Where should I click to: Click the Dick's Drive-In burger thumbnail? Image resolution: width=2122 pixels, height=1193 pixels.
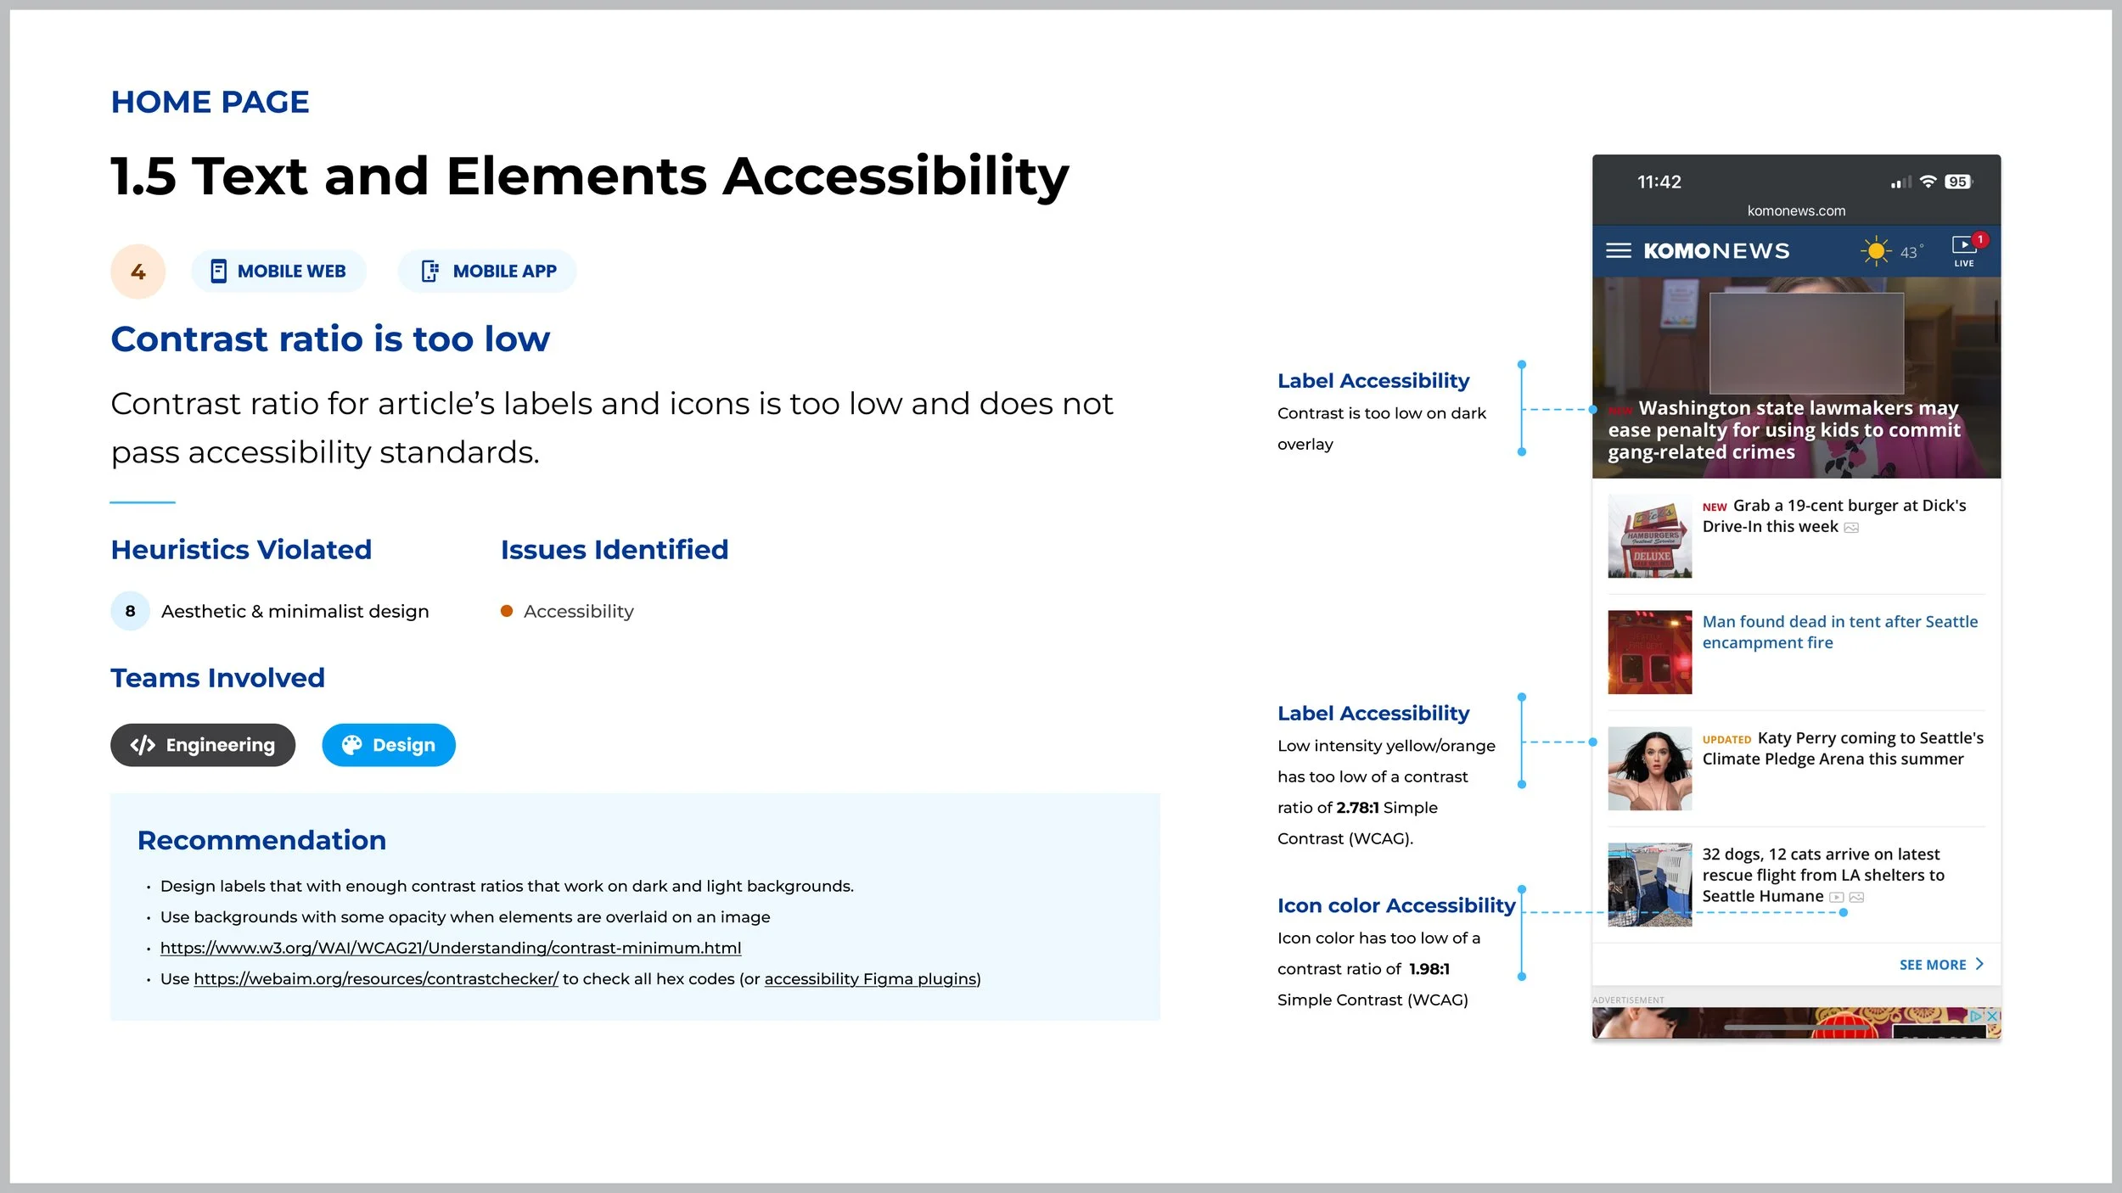(x=1649, y=536)
